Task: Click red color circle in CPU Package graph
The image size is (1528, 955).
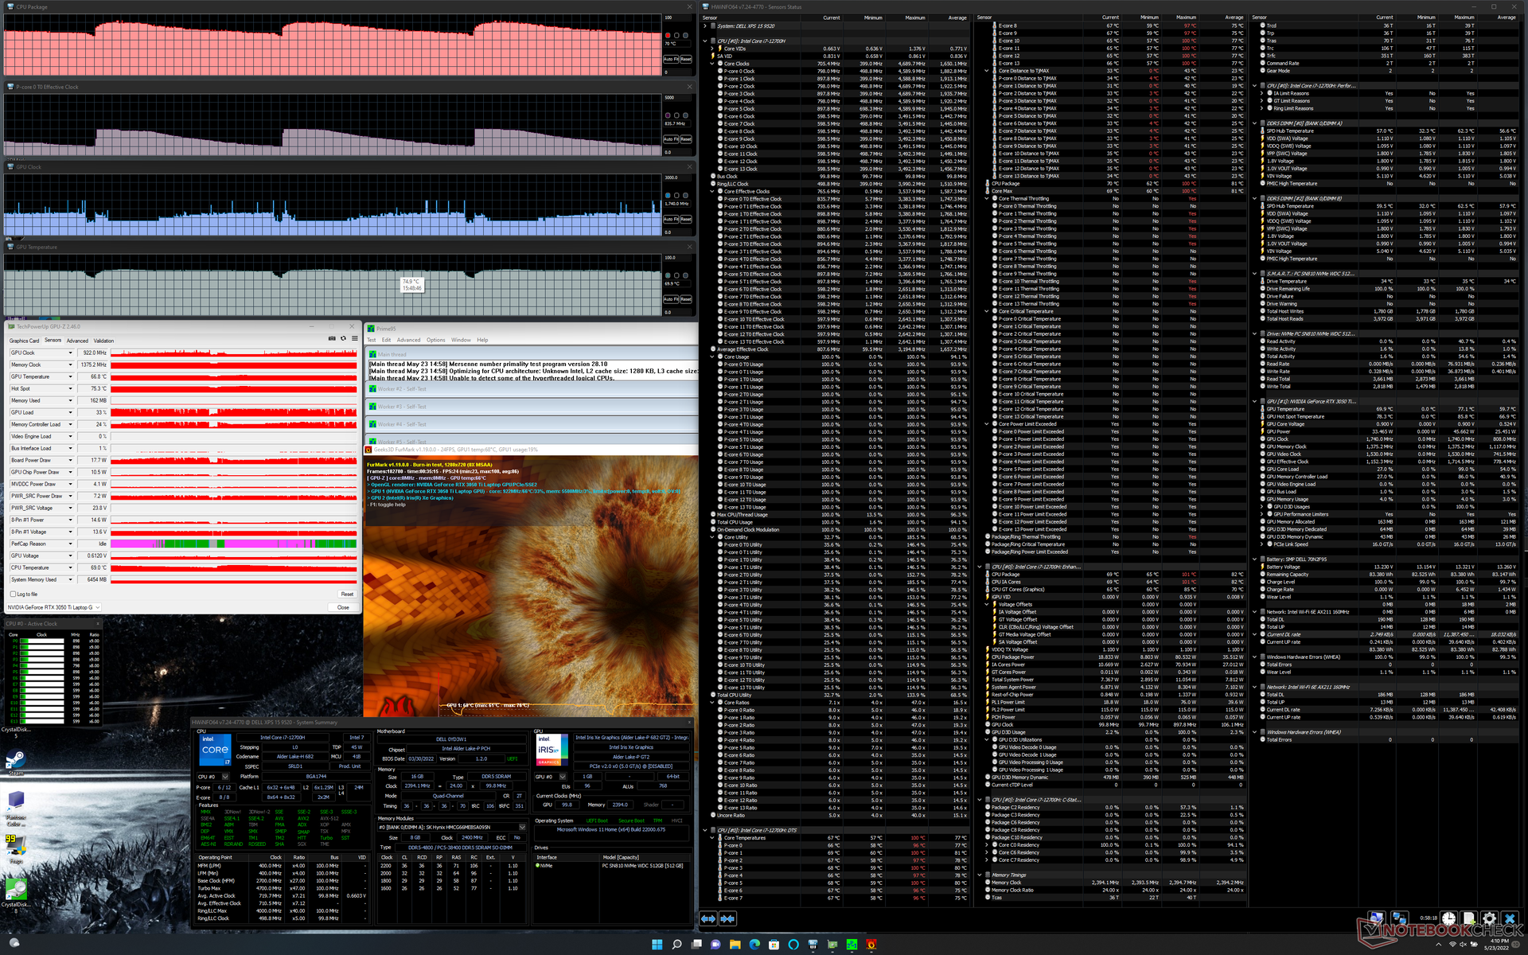Action: [x=668, y=36]
